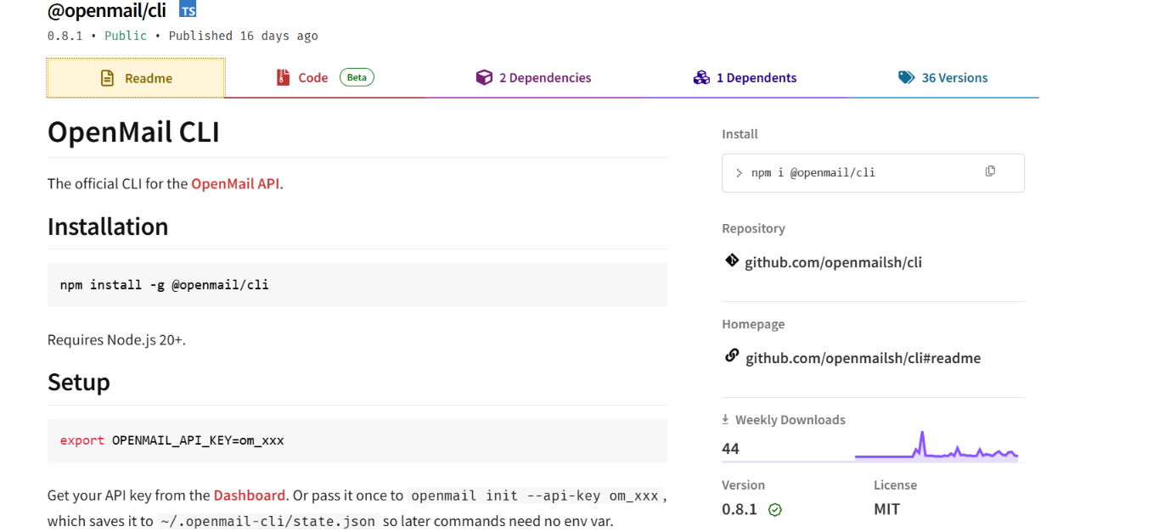Viewport: 1170px width, 532px height.
Task: Click the @openmail/cli package title
Action: 107,10
